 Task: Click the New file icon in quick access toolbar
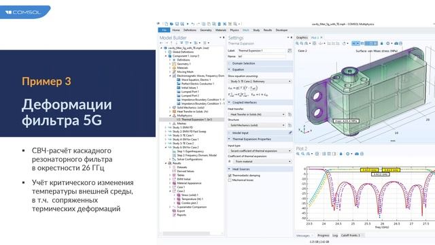tap(166, 24)
